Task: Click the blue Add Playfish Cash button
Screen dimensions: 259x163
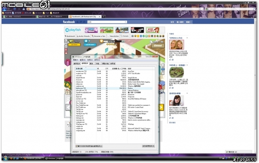Action: (x=90, y=45)
